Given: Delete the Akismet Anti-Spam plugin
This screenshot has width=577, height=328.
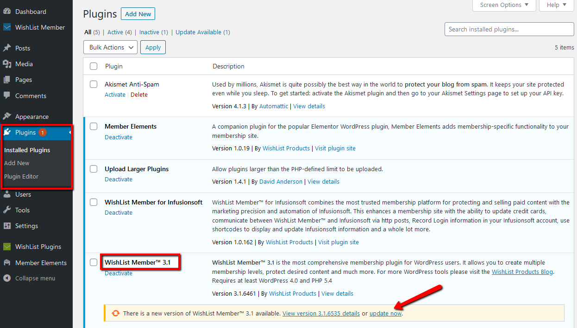Looking at the screenshot, I should pyautogui.click(x=139, y=94).
